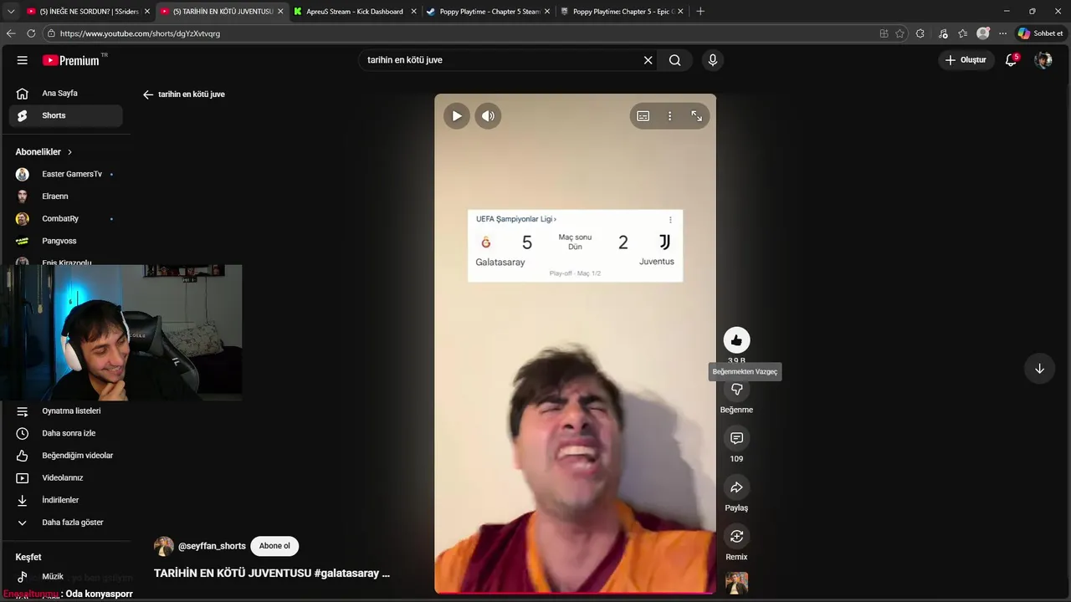Close the Kick Dashboard tab

point(413,12)
